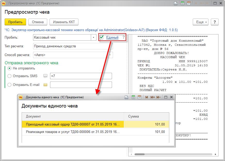Select the Реализация товаров и услуг ТД00-000006 row
The height and width of the screenshot is (161, 225).
click(95, 132)
